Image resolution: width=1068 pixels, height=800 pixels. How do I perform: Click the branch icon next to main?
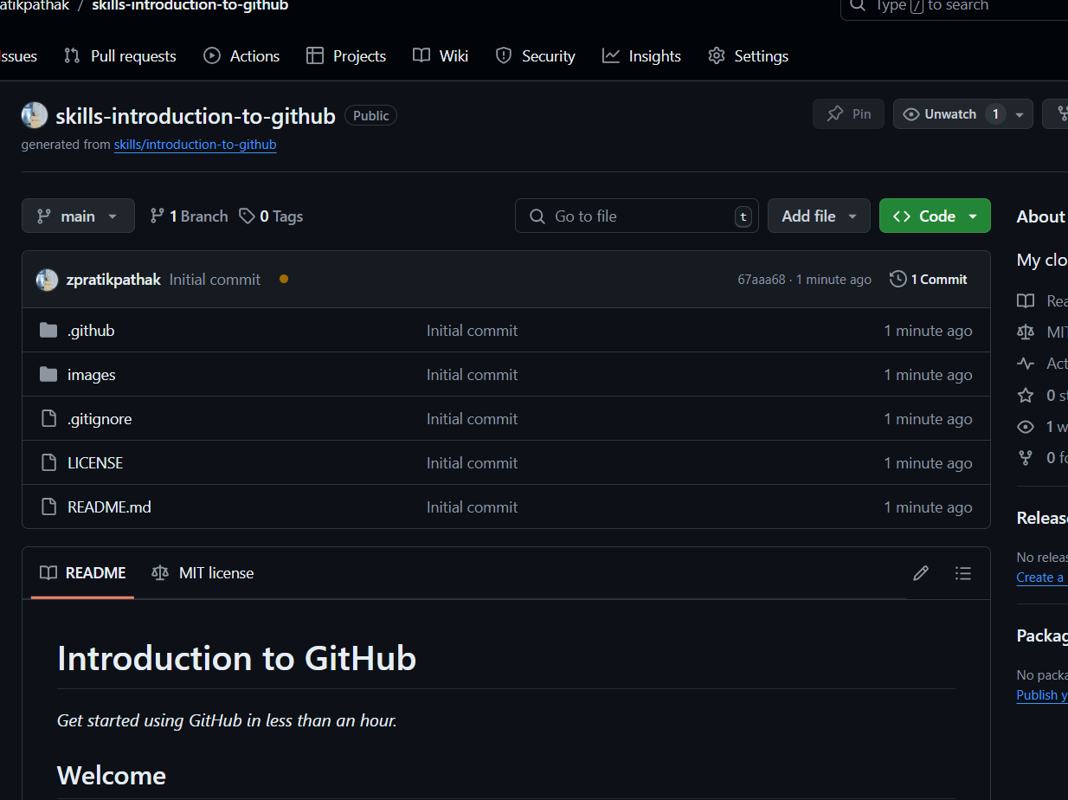click(42, 216)
